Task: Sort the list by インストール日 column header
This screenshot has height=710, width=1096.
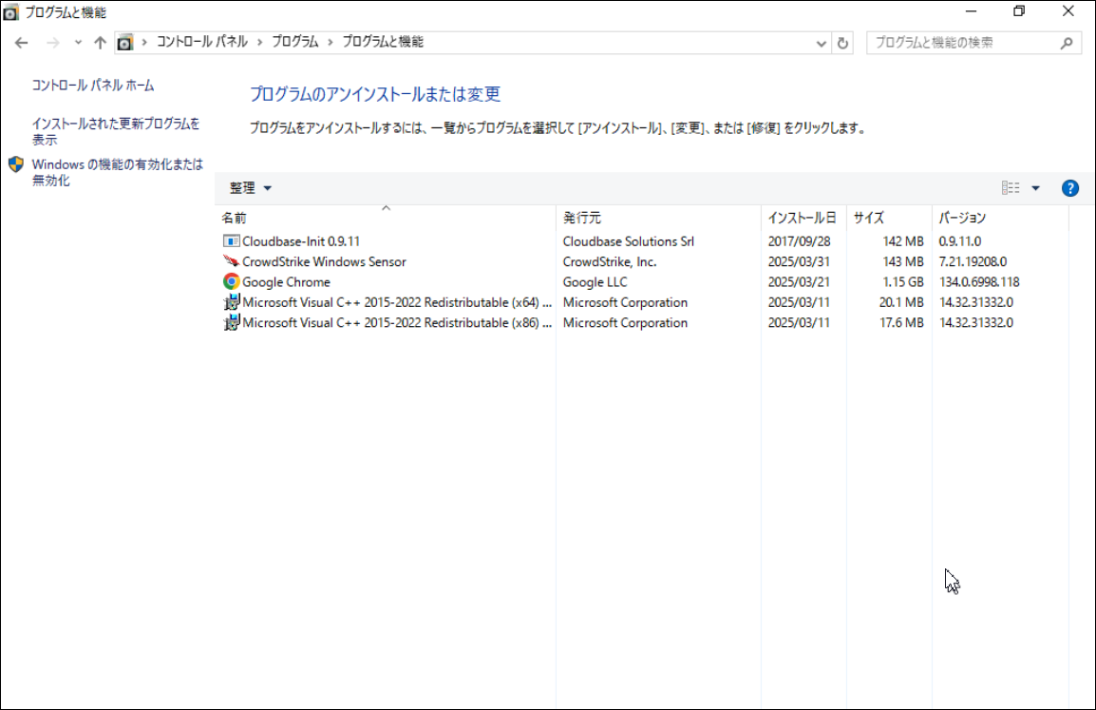Action: [x=802, y=218]
